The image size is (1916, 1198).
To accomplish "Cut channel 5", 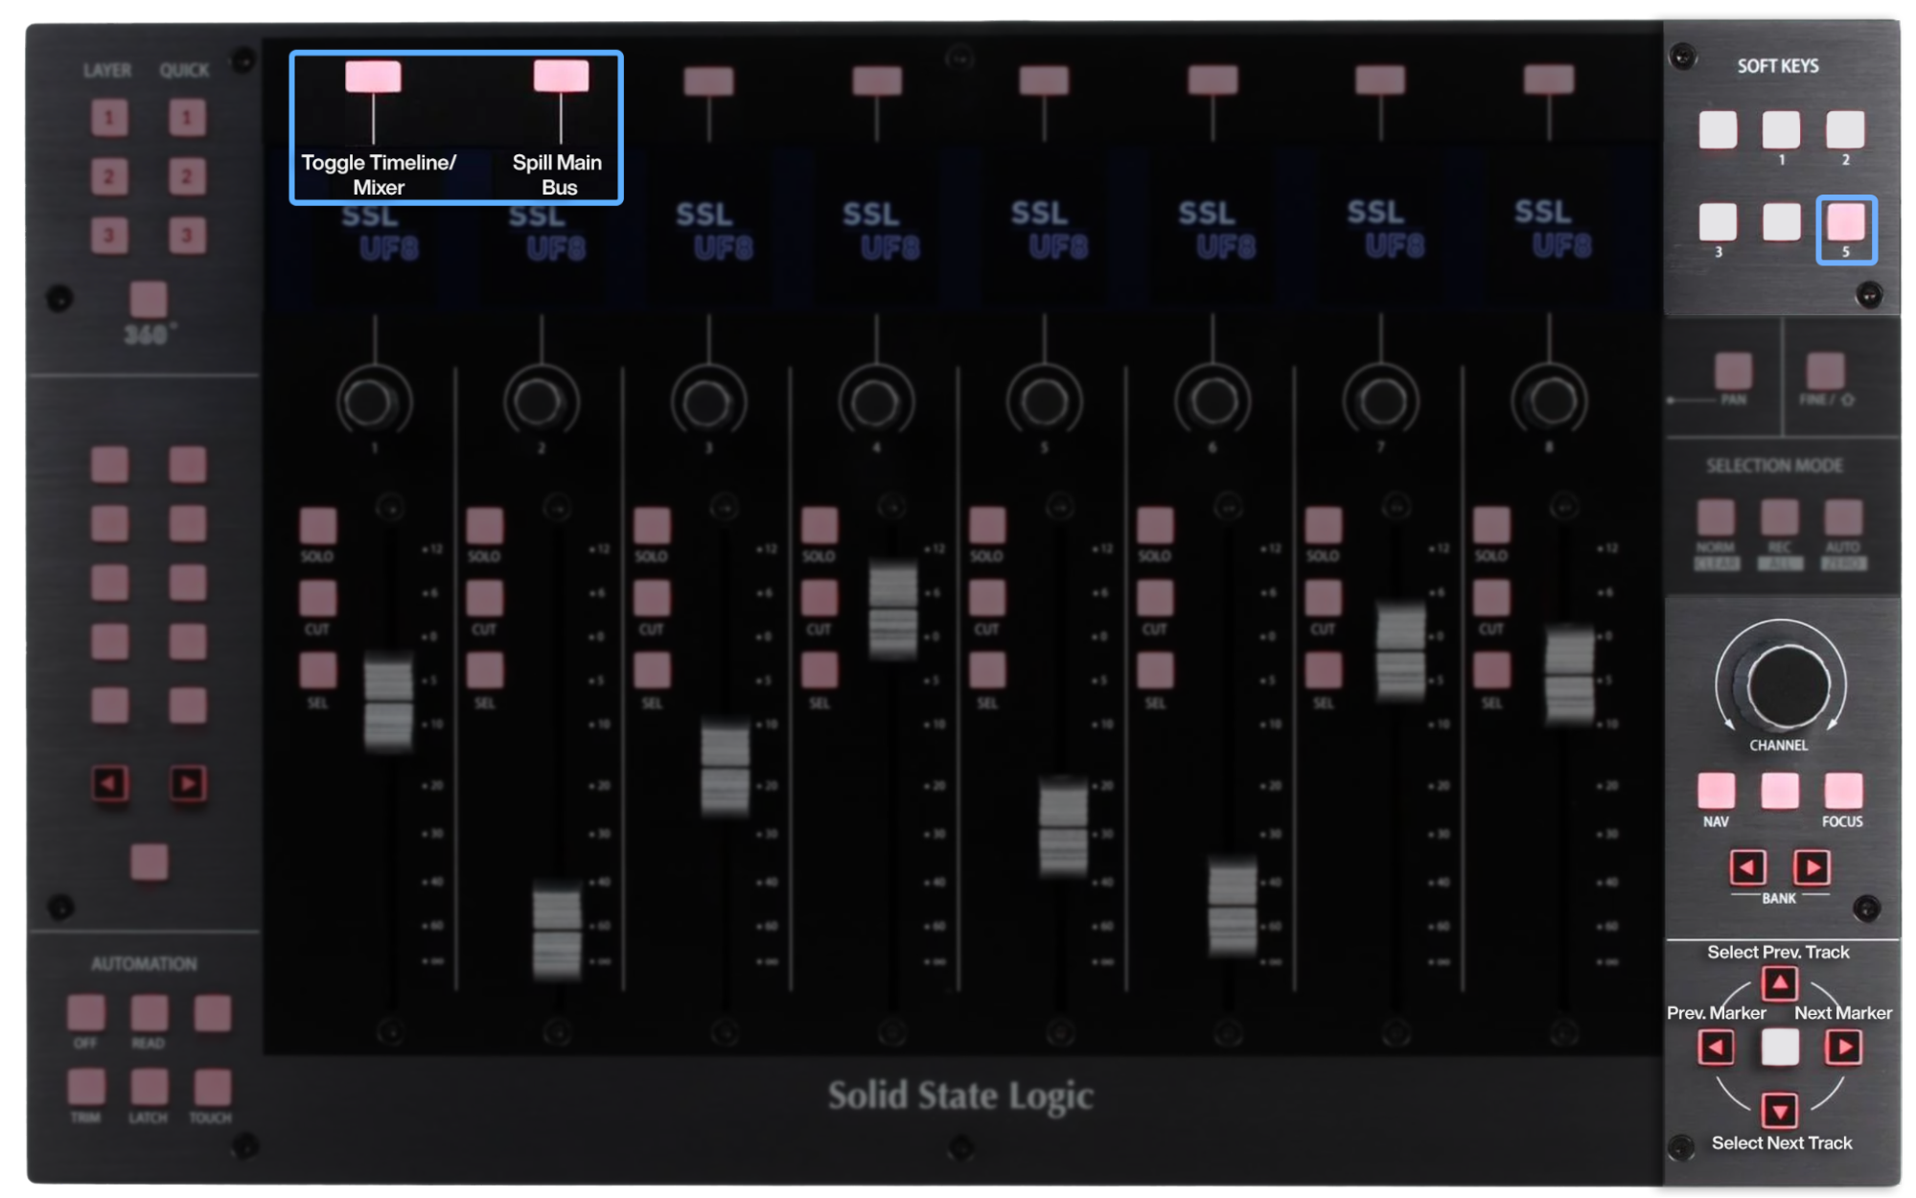I will 987,598.
